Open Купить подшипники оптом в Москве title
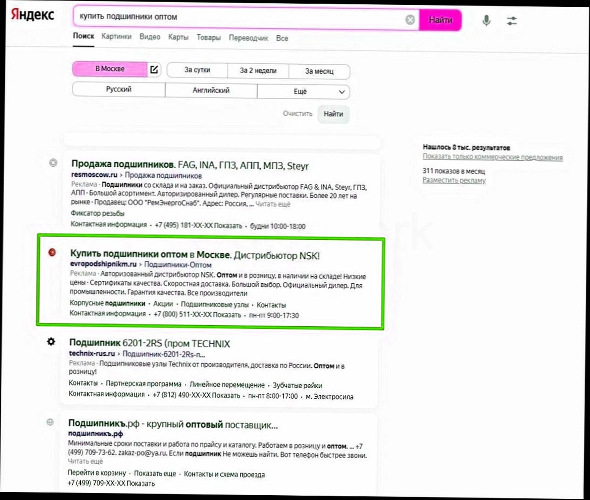This screenshot has height=500, width=590. tap(195, 255)
